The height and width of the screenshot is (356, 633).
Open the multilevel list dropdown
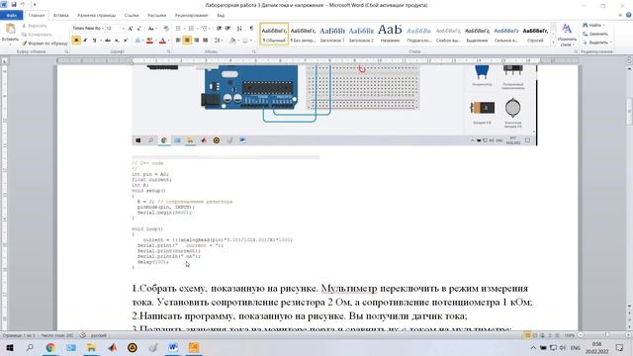pos(210,29)
